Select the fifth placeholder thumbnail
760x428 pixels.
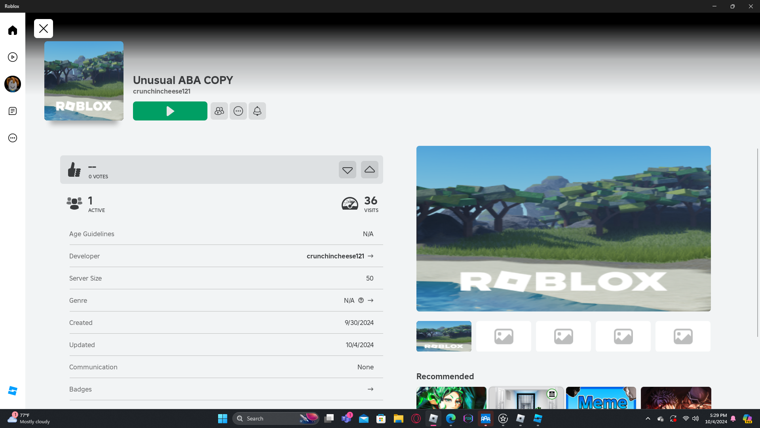tap(683, 336)
